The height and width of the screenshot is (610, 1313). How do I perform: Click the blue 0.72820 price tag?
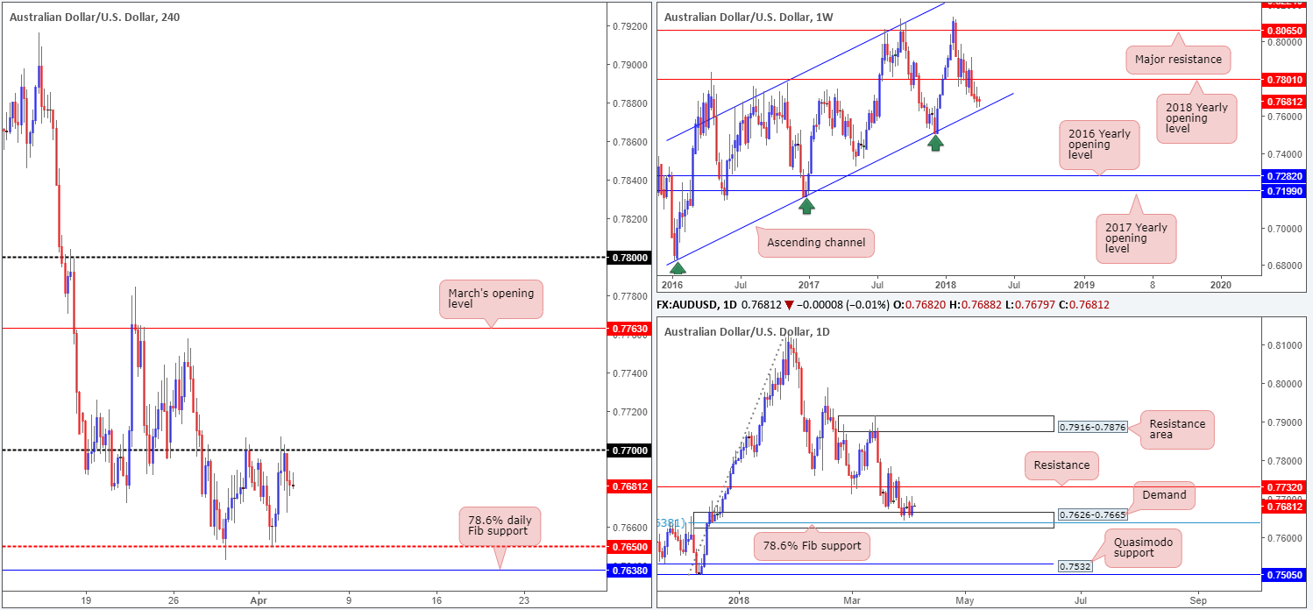(x=1284, y=176)
